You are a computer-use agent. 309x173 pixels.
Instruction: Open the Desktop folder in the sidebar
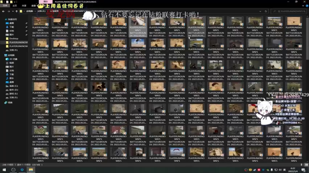coord(14,39)
